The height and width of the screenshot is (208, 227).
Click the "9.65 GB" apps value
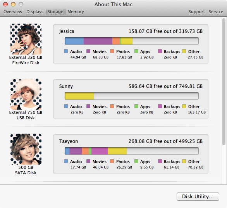coord(147,167)
